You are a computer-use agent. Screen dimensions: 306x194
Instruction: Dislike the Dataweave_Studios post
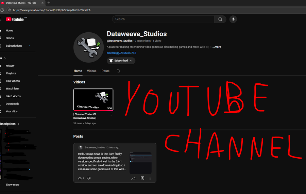[x=89, y=178]
